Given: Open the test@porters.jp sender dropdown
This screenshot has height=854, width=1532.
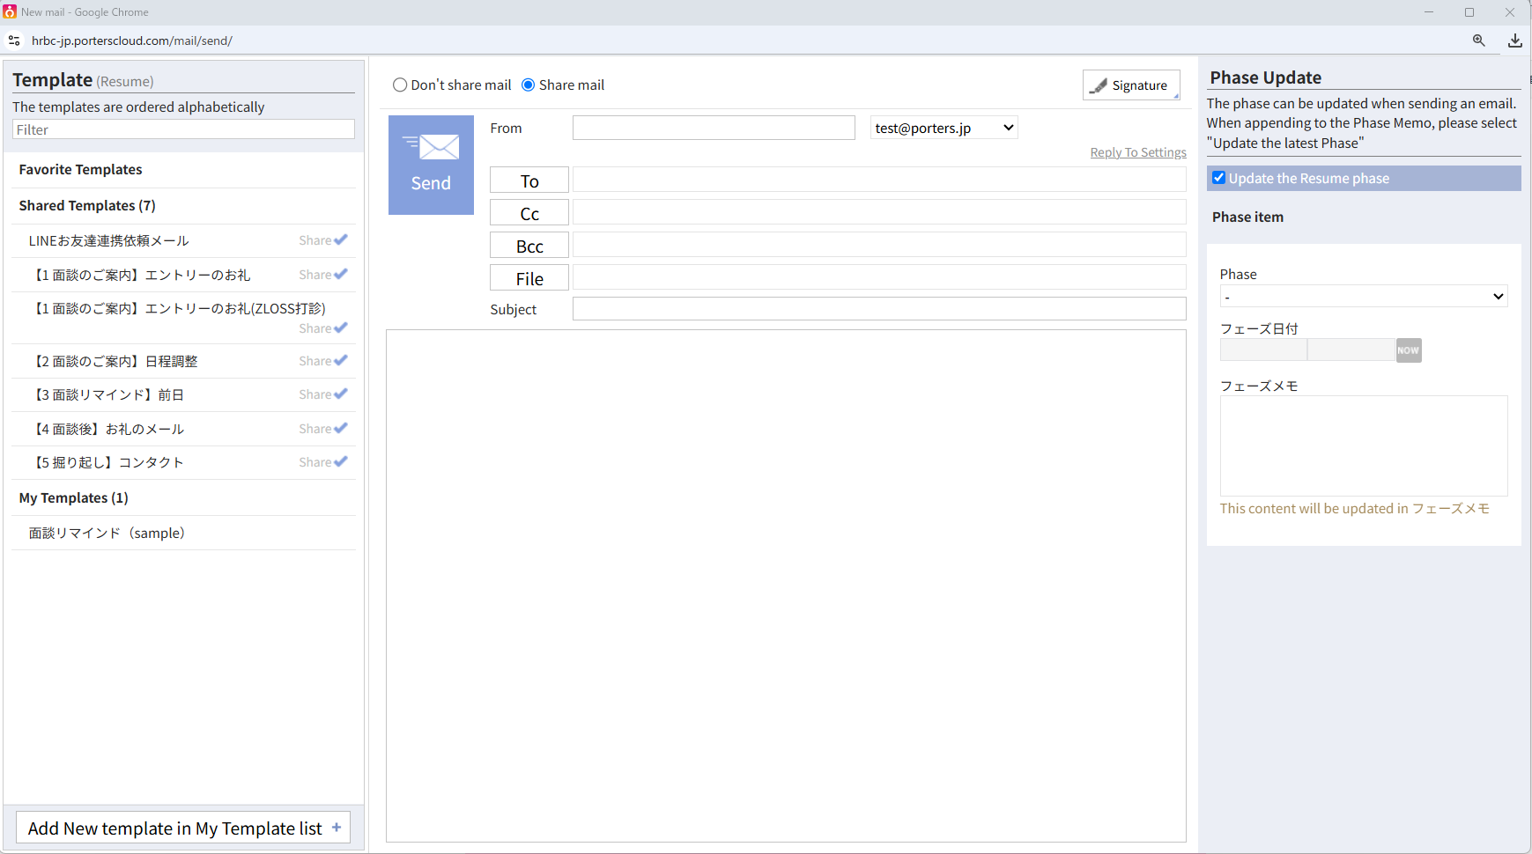Looking at the screenshot, I should point(944,128).
